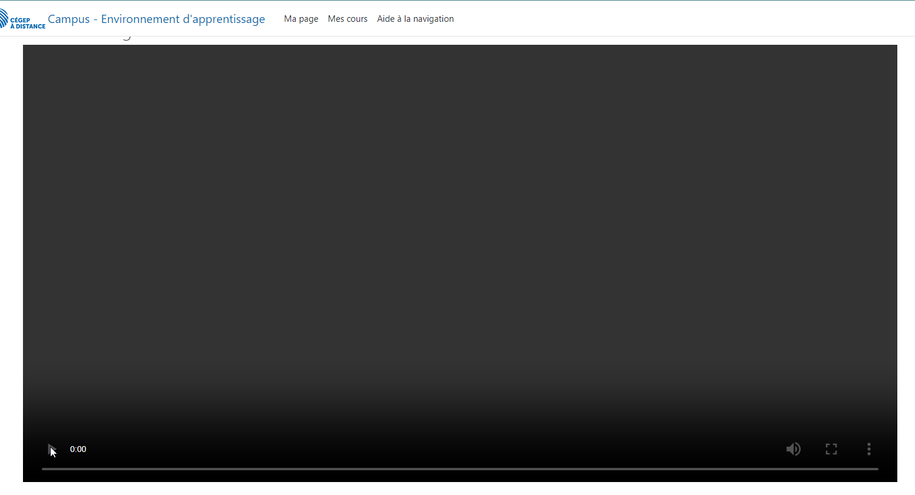
Task: Click the Cégep à distance logo
Action: [22, 20]
